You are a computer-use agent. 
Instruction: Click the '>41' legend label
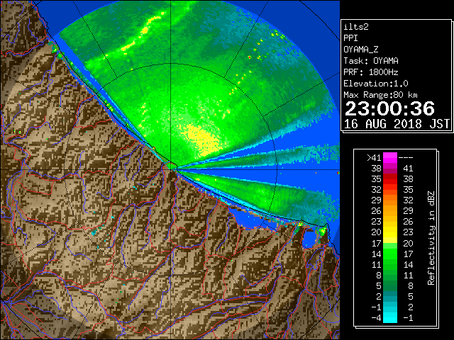pos(374,157)
